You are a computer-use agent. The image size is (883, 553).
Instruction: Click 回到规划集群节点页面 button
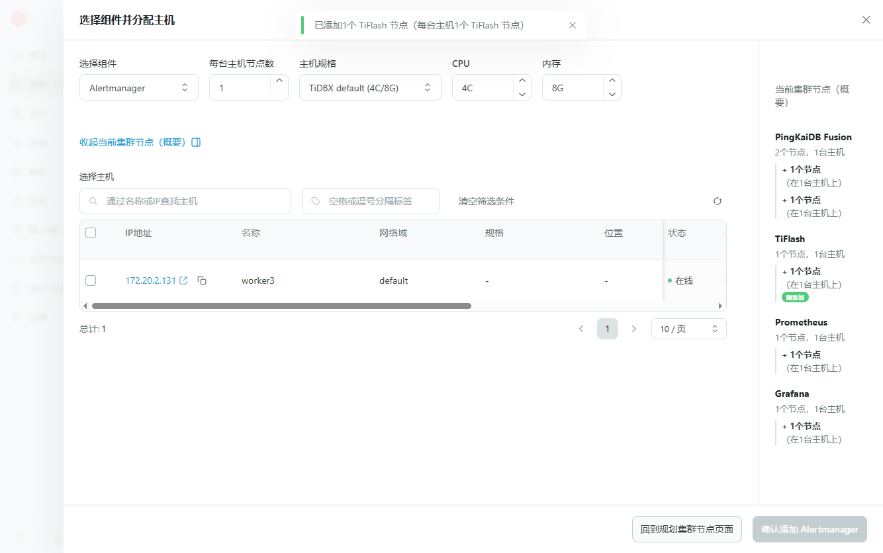tap(686, 529)
